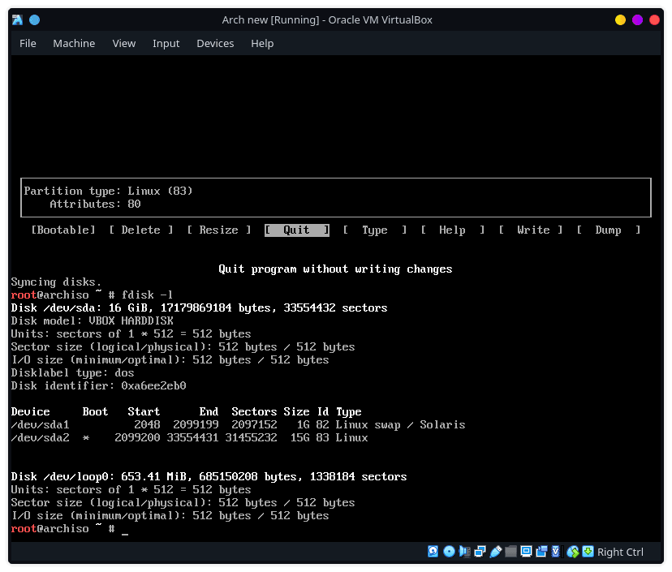672x572 pixels.
Task: Click the 'Syncing disks.' line
Action: point(56,282)
